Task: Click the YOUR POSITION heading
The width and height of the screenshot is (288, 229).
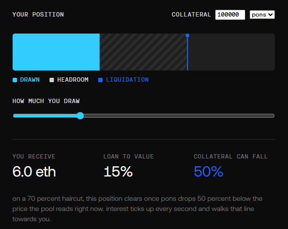Action: [38, 15]
